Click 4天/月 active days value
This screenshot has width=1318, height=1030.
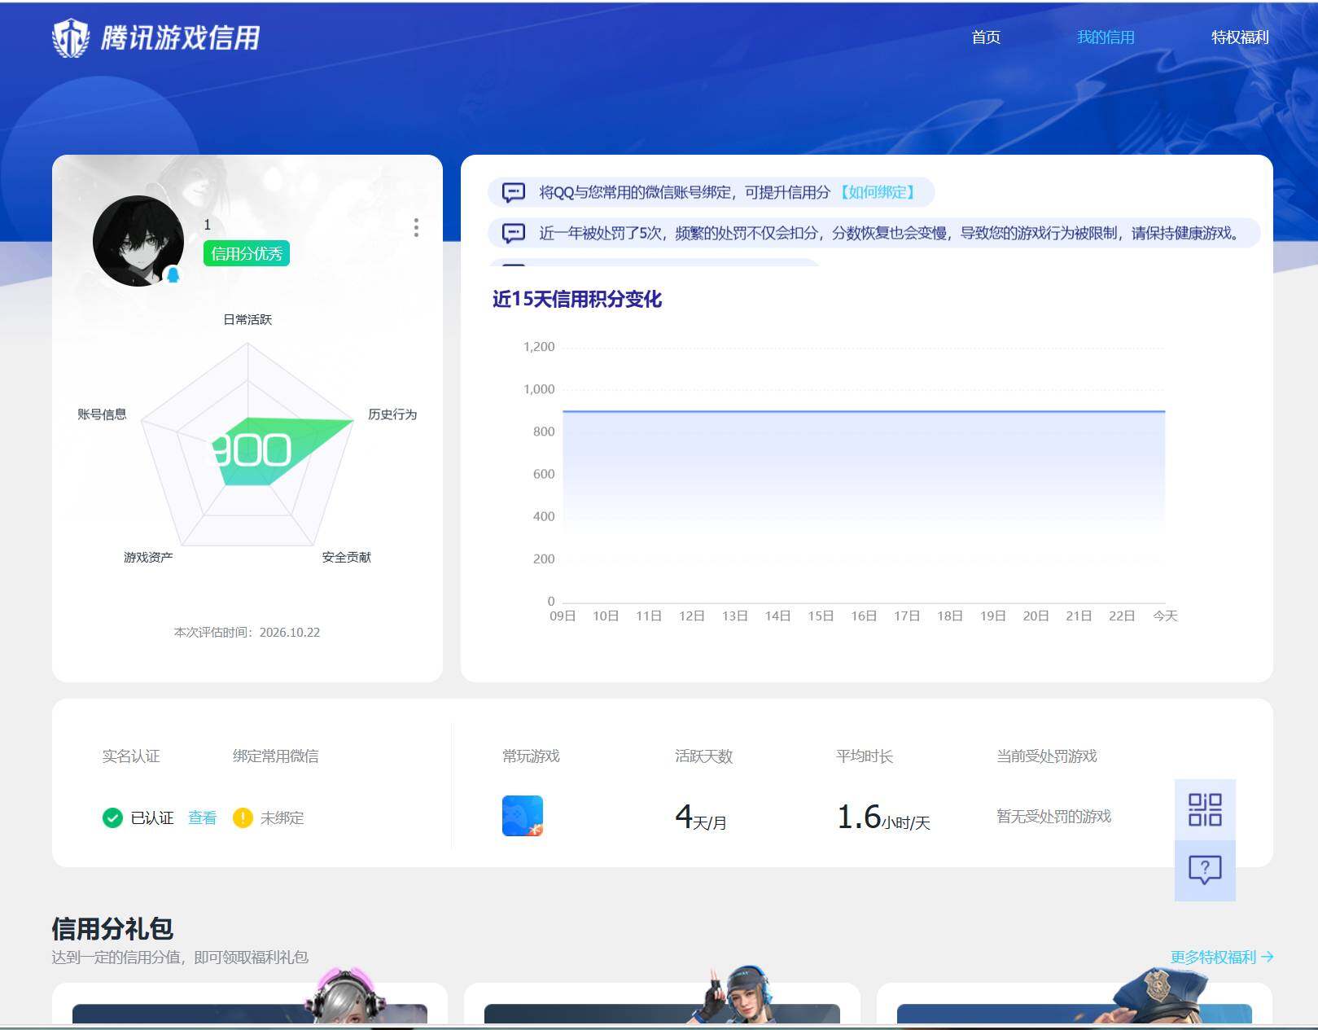pyautogui.click(x=701, y=817)
